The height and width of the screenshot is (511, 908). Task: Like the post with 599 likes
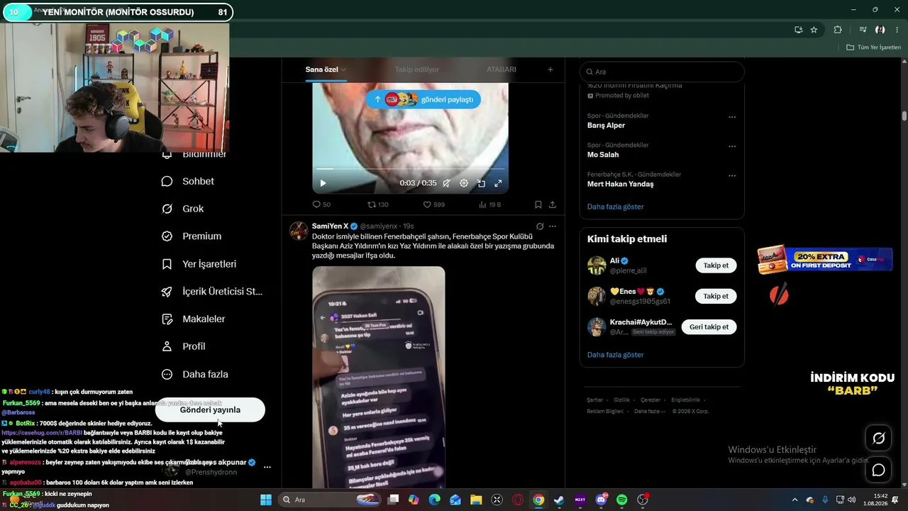pyautogui.click(x=433, y=204)
